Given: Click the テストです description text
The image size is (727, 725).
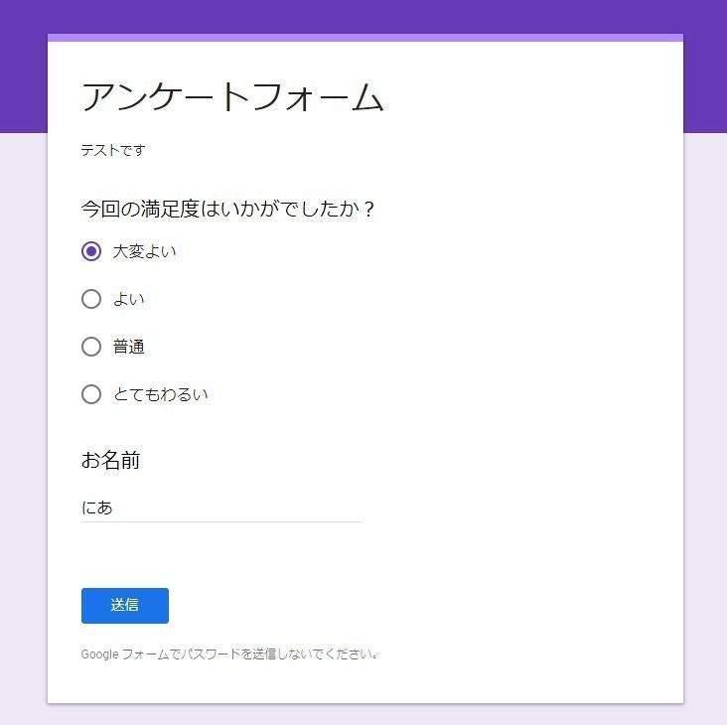Looking at the screenshot, I should [x=113, y=151].
